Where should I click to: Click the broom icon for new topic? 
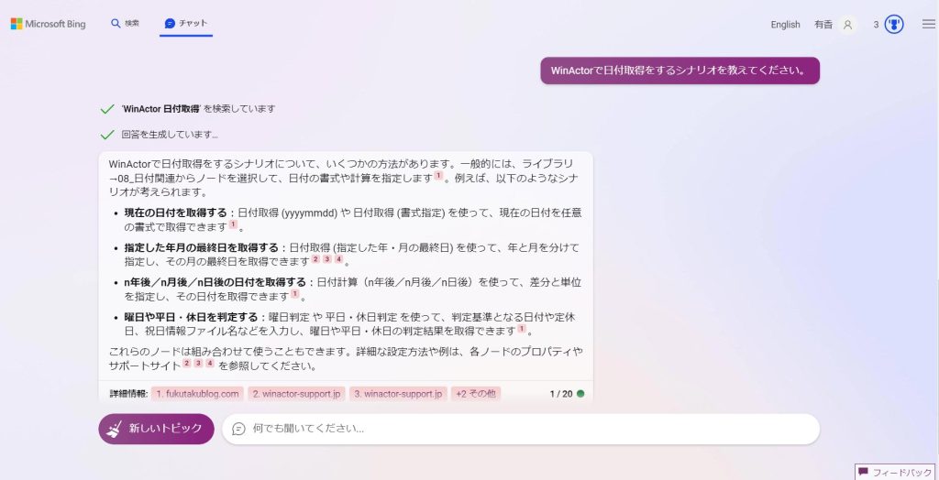tap(114, 429)
